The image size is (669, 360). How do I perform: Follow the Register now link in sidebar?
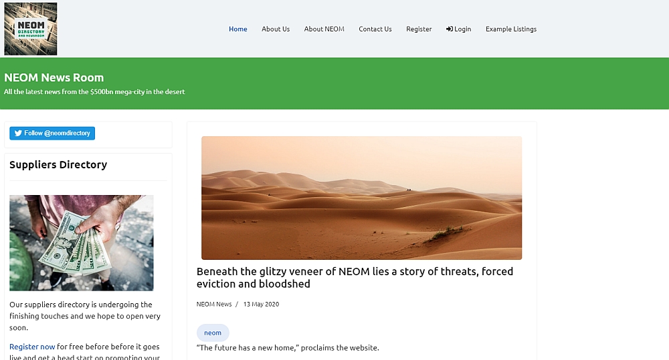(x=32, y=347)
